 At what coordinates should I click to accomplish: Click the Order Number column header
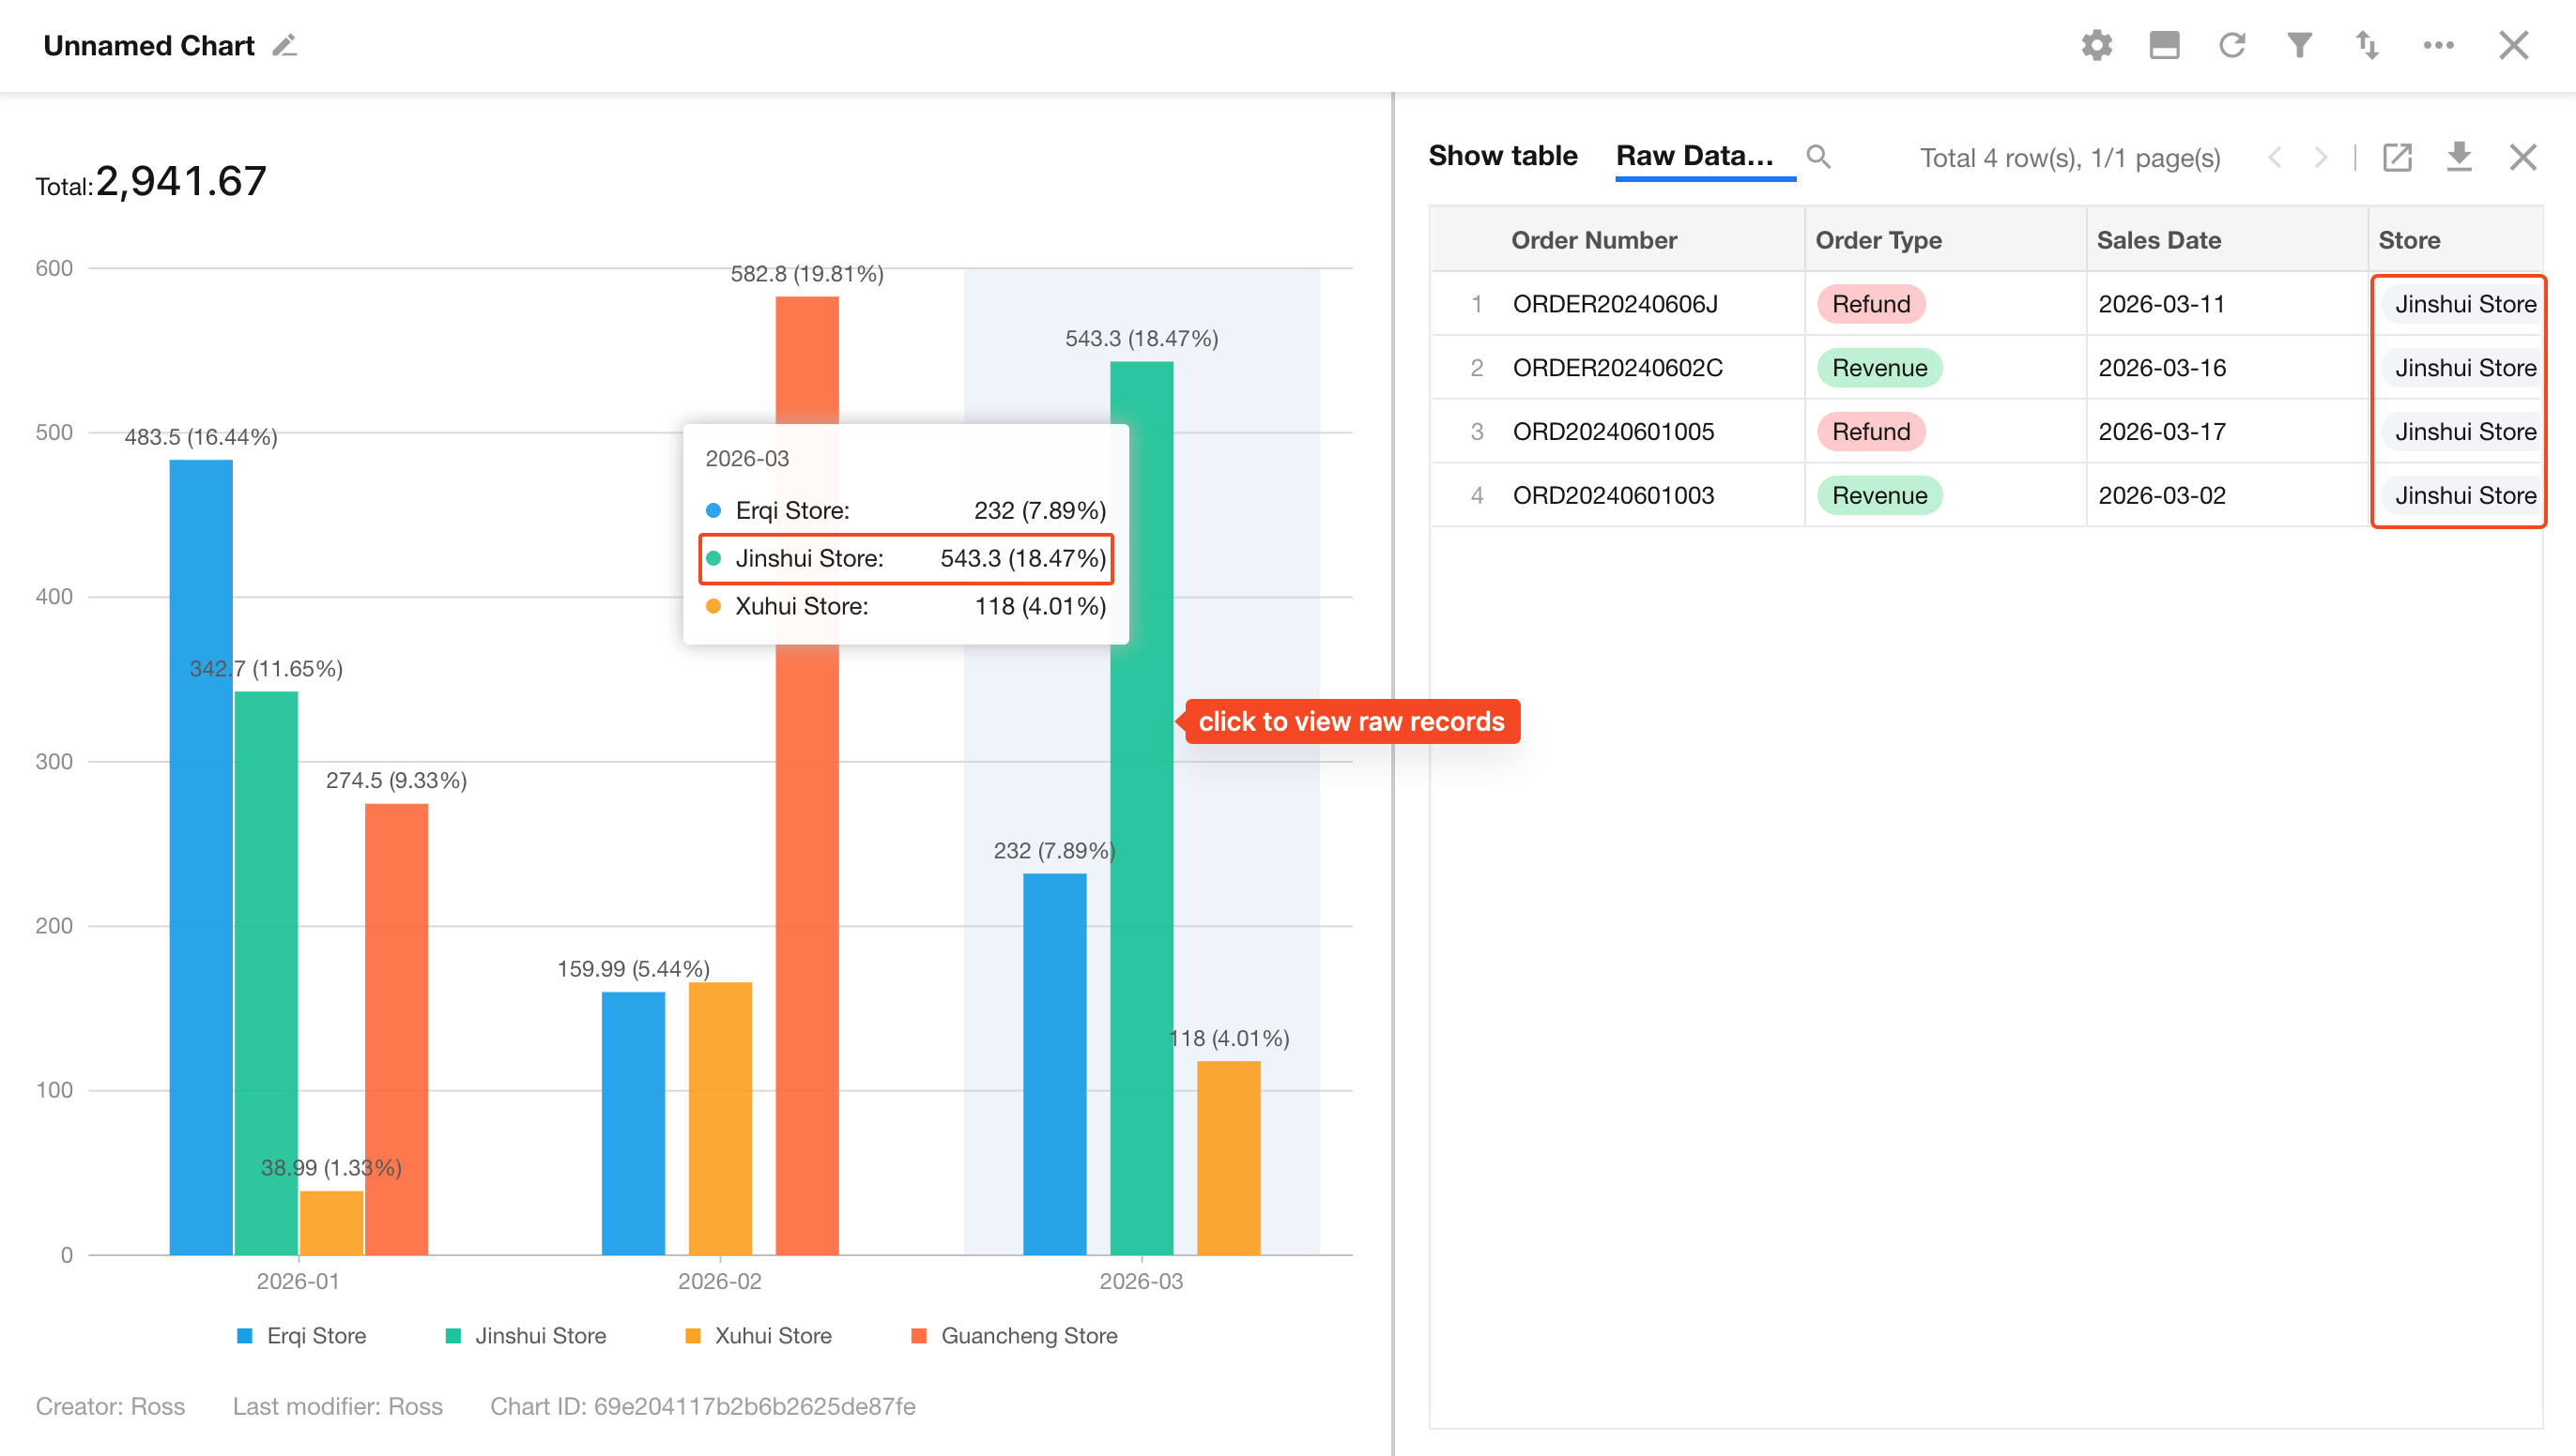tap(1594, 240)
